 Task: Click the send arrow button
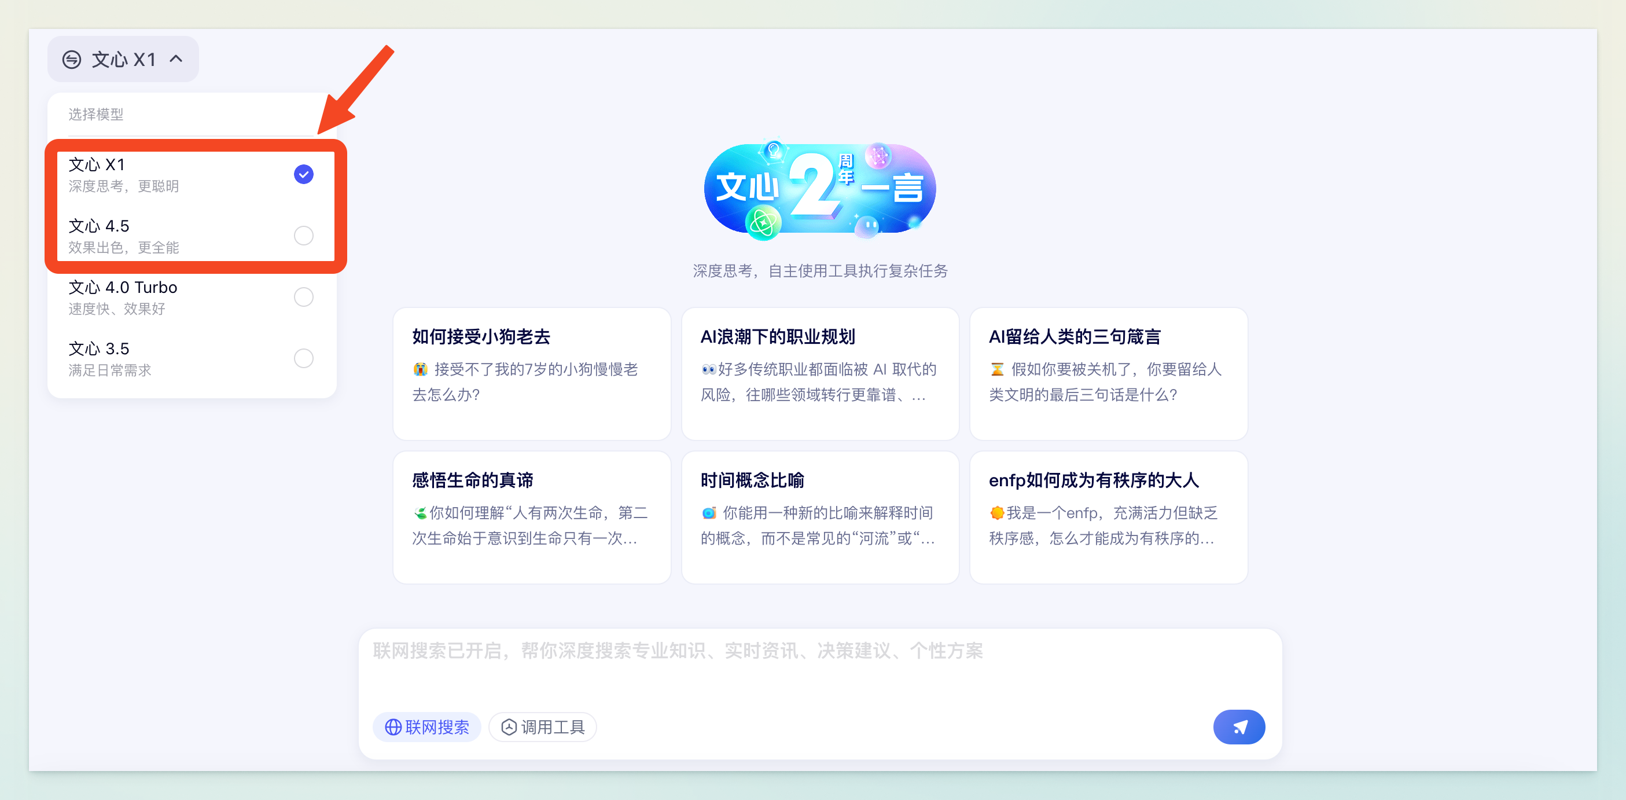(x=1238, y=726)
